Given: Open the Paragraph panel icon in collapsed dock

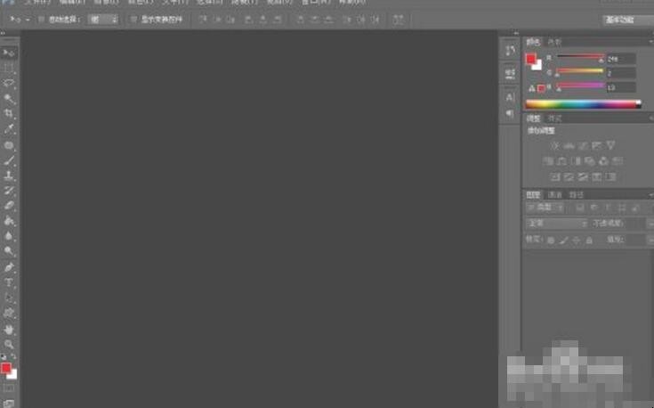Looking at the screenshot, I should tap(510, 113).
